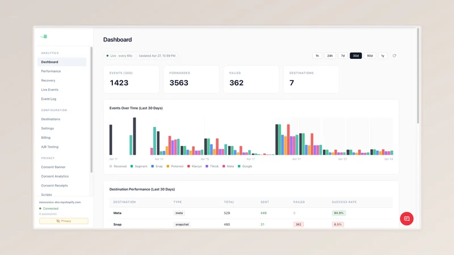This screenshot has width=454, height=255.
Task: Click the Meta destination row name
Action: [117, 213]
